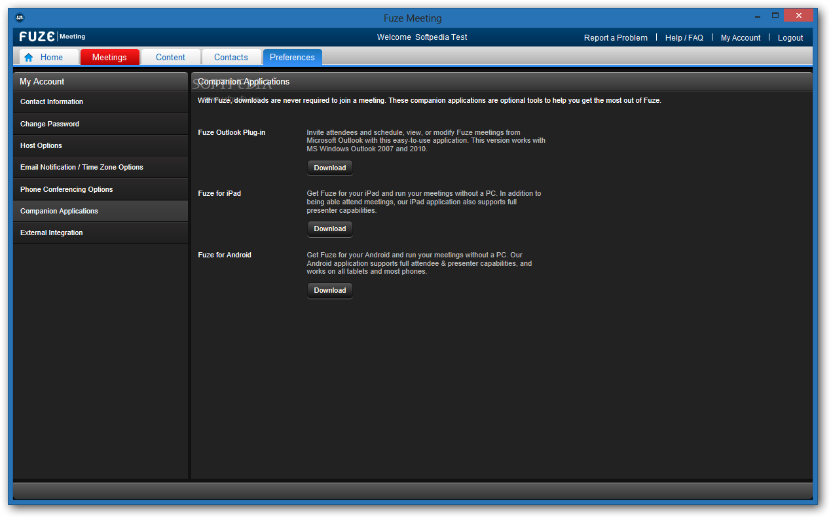This screenshot has width=831, height=518.
Task: Click the Fuze Outlook Plug-in label
Action: pyautogui.click(x=232, y=132)
